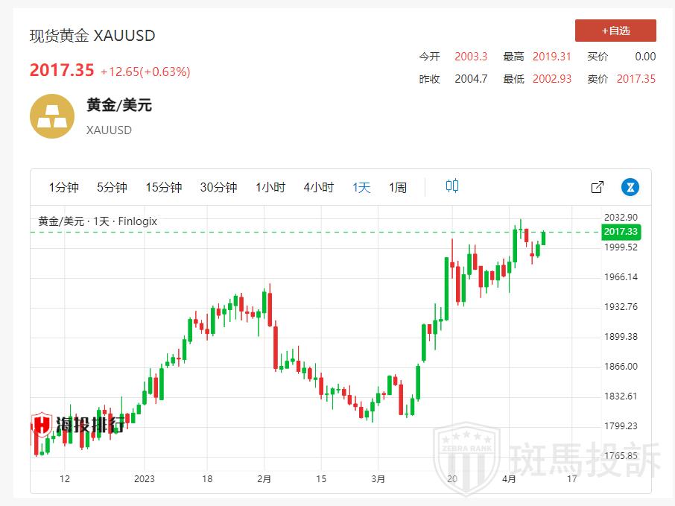
Task: Select the 5分钟 timeframe
Action: pyautogui.click(x=112, y=187)
